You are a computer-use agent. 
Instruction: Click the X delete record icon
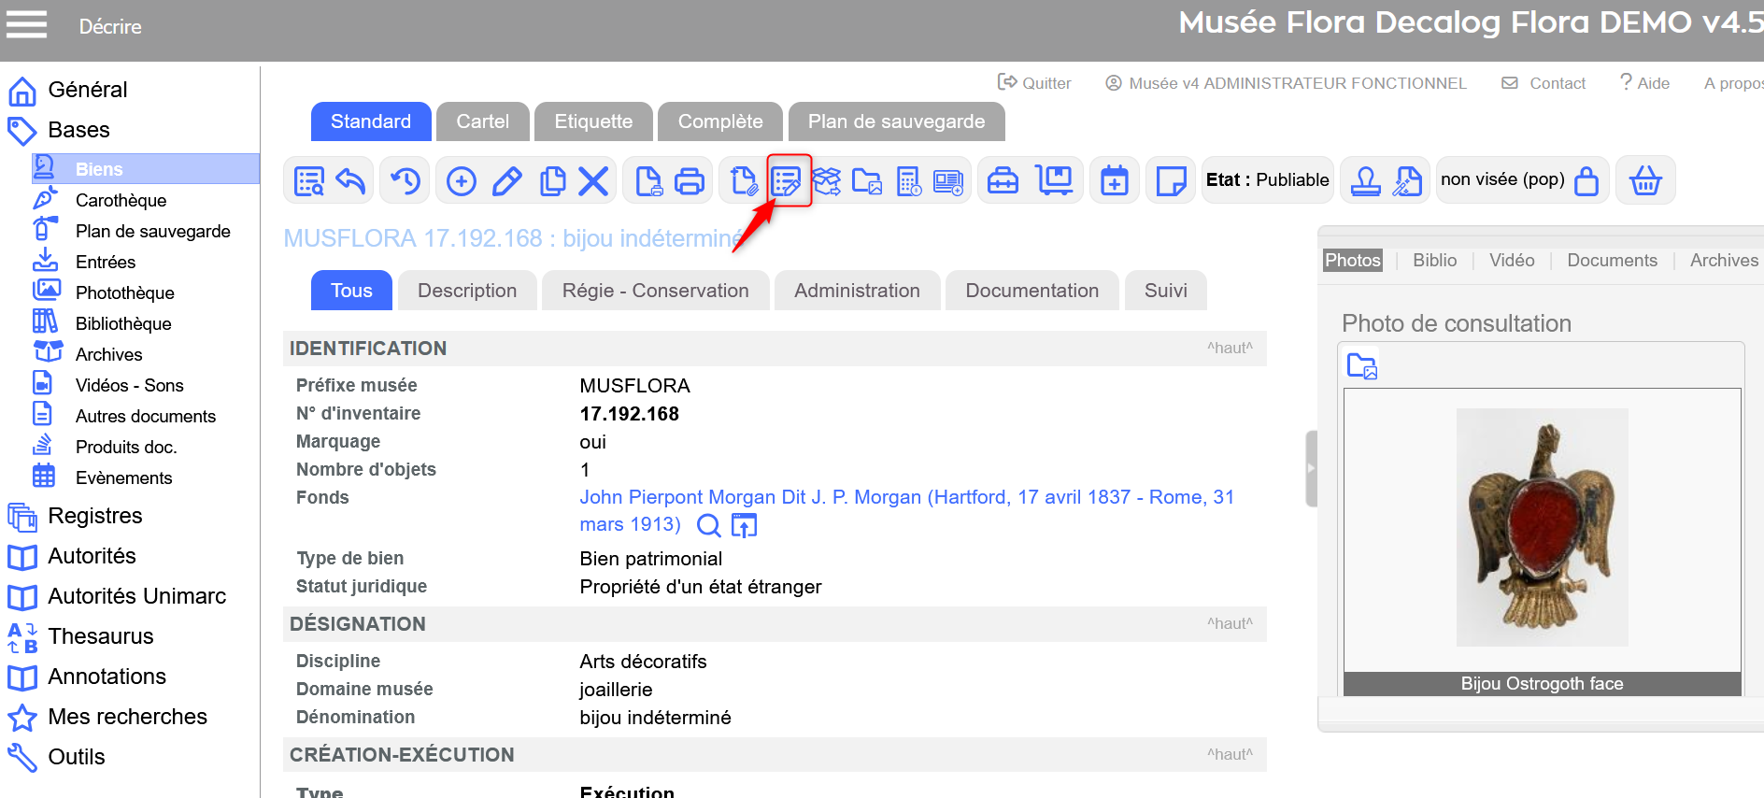pos(593,180)
